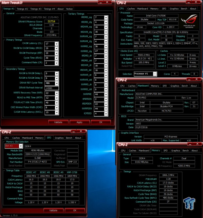Expand the tCPDED dropdown
Viewport: 203px width, 218px height.
click(x=106, y=114)
